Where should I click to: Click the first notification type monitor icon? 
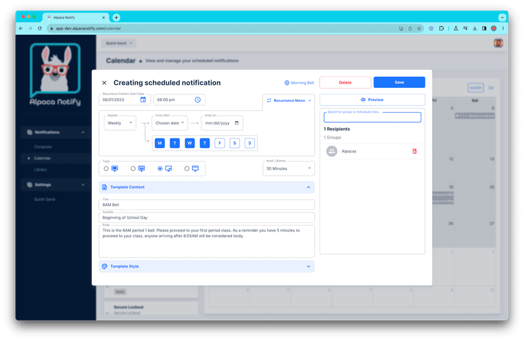click(115, 169)
